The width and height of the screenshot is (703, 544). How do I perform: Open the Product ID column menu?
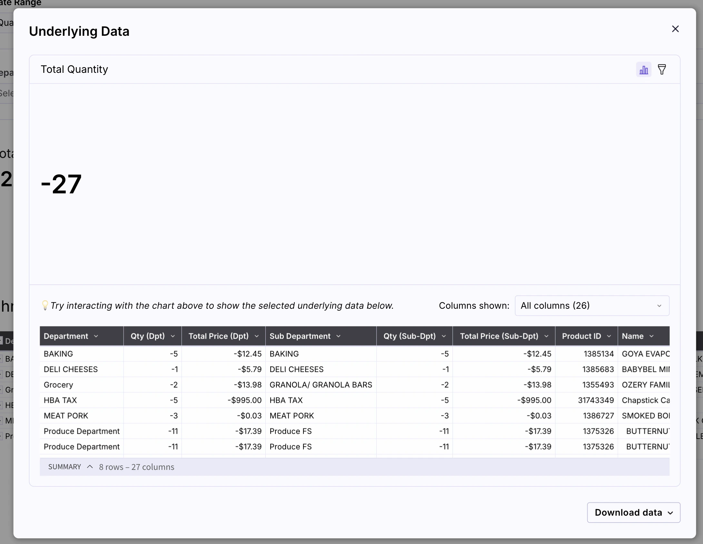609,336
